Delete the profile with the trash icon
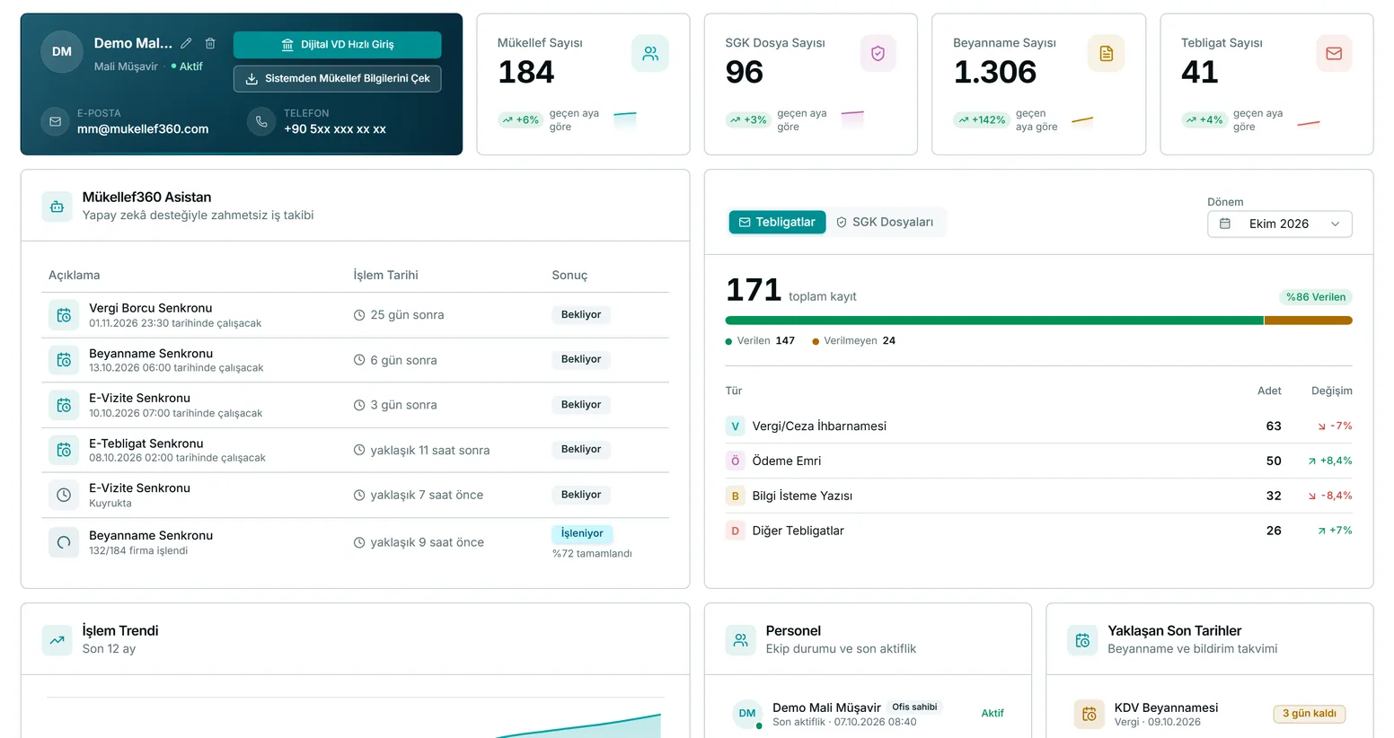The height and width of the screenshot is (738, 1394). pos(210,43)
